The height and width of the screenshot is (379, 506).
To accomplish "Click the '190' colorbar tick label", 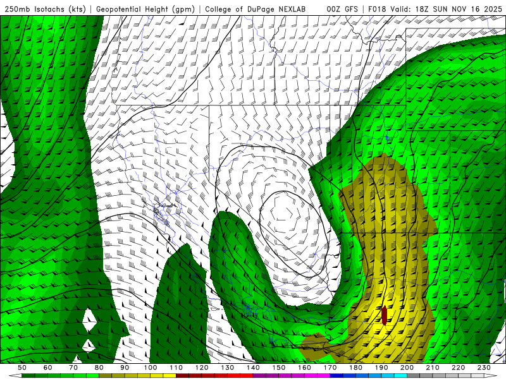I will [x=381, y=368].
